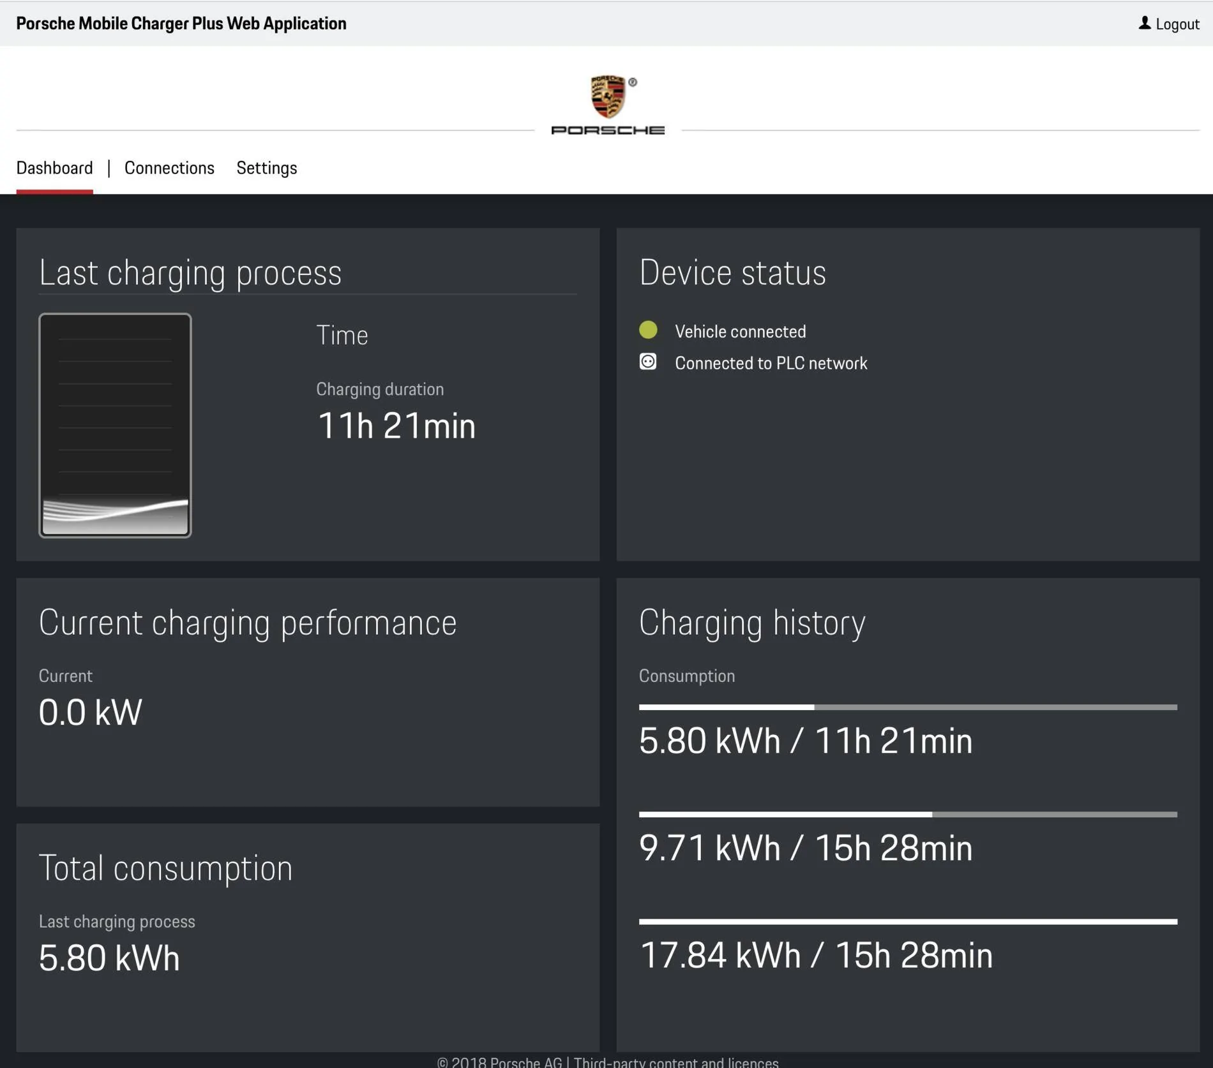Click the Porsche Mobile Charger Plus title
Image resolution: width=1213 pixels, height=1068 pixels.
click(181, 24)
